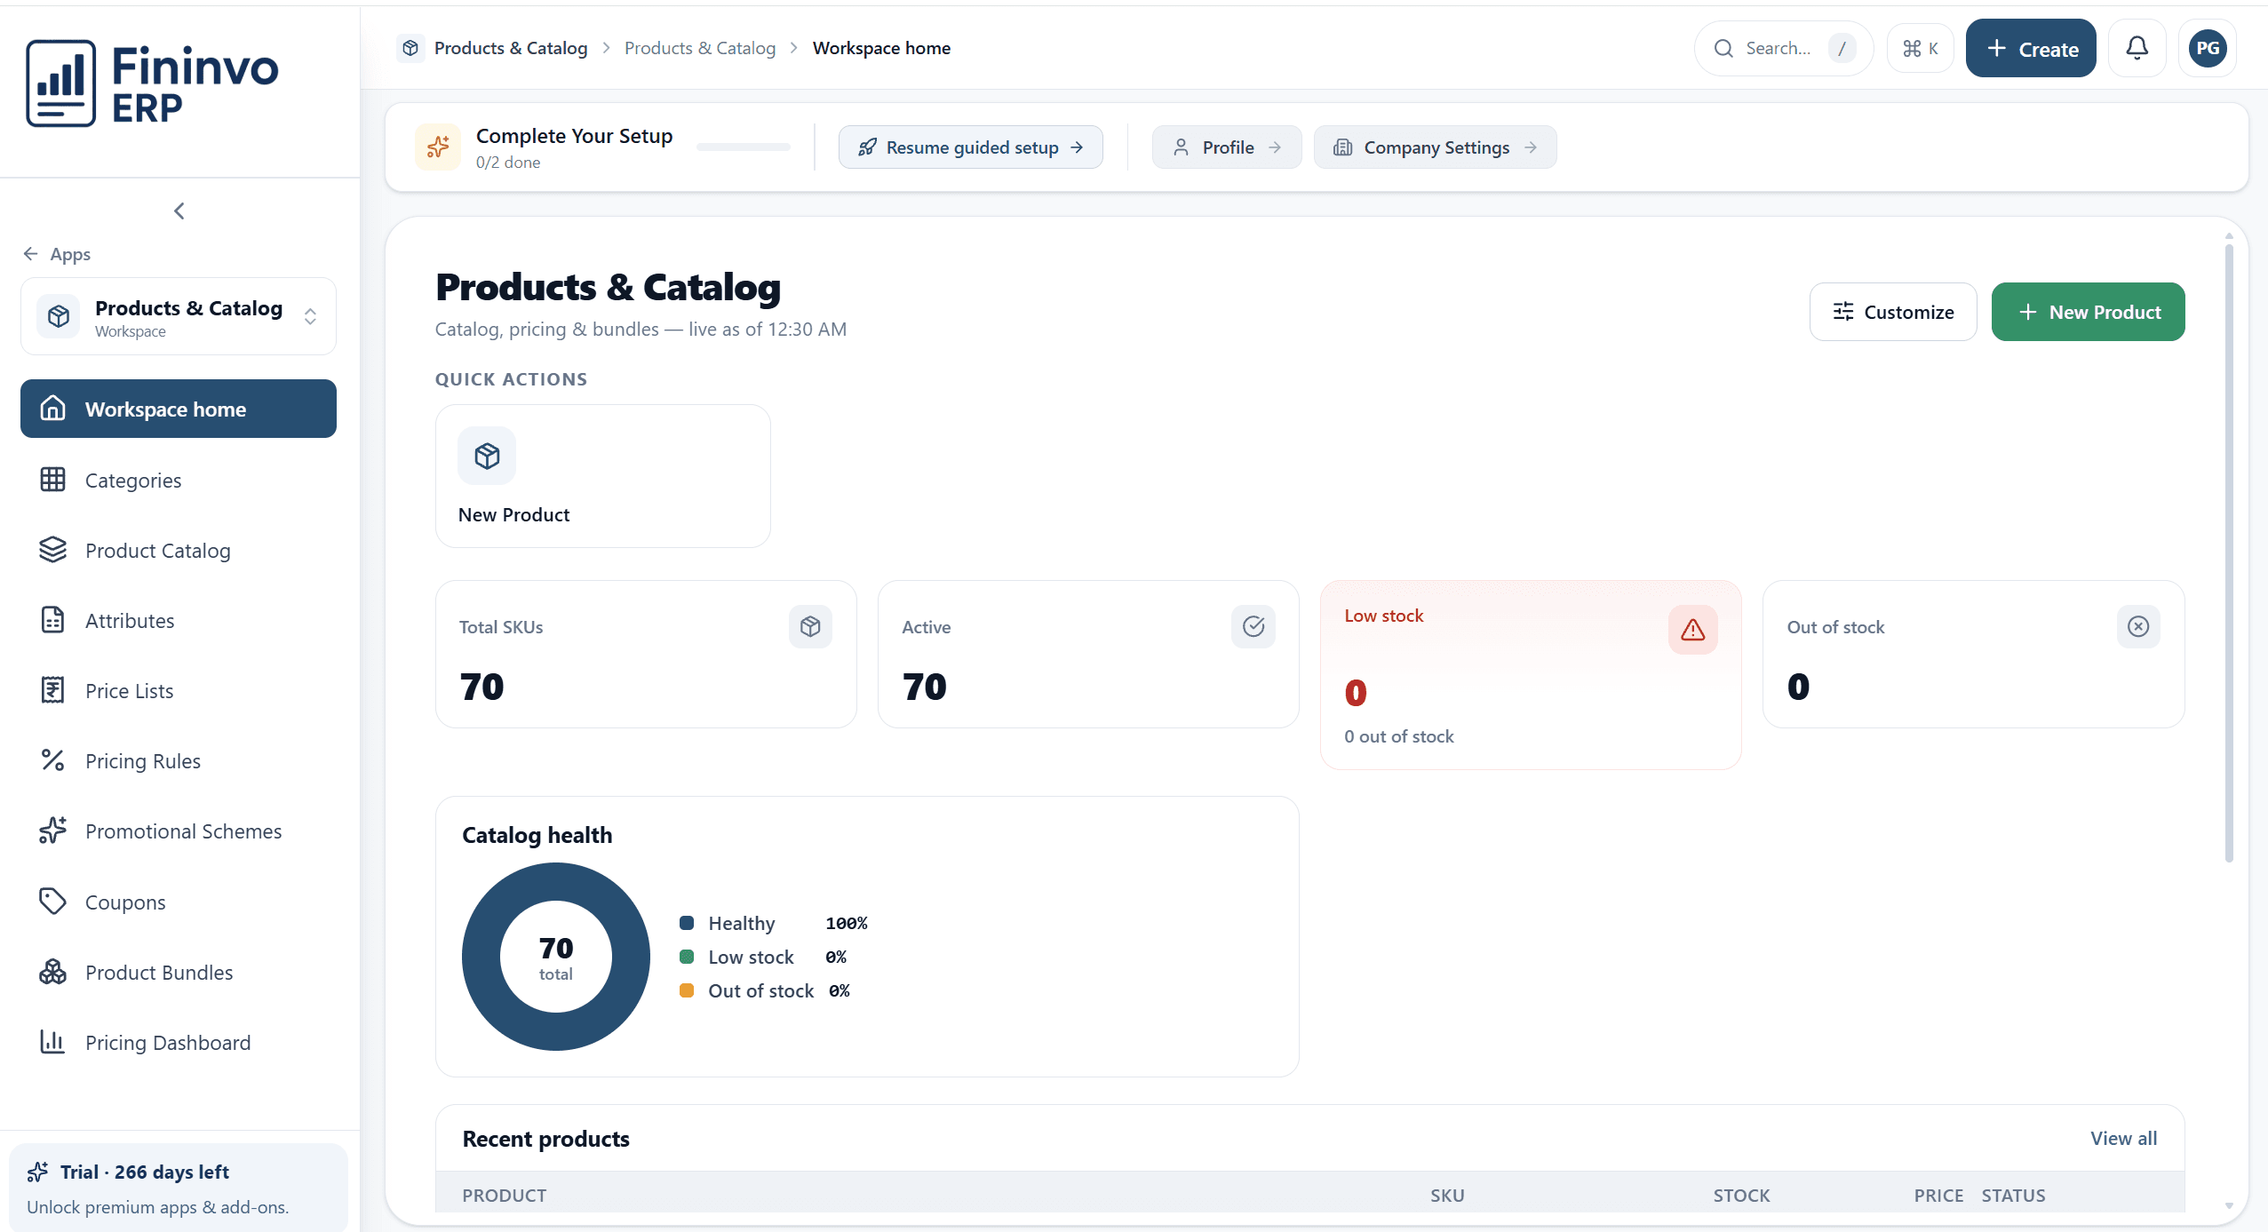This screenshot has width=2268, height=1232.
Task: Open the Company Settings setup step
Action: pyautogui.click(x=1436, y=147)
